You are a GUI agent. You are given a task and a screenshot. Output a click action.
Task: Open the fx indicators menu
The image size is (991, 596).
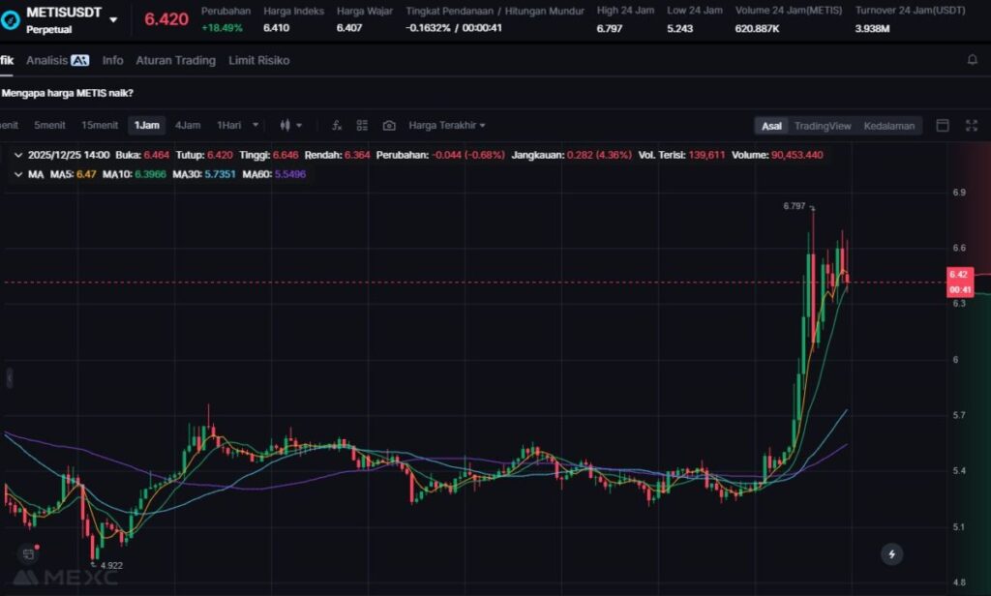point(337,126)
